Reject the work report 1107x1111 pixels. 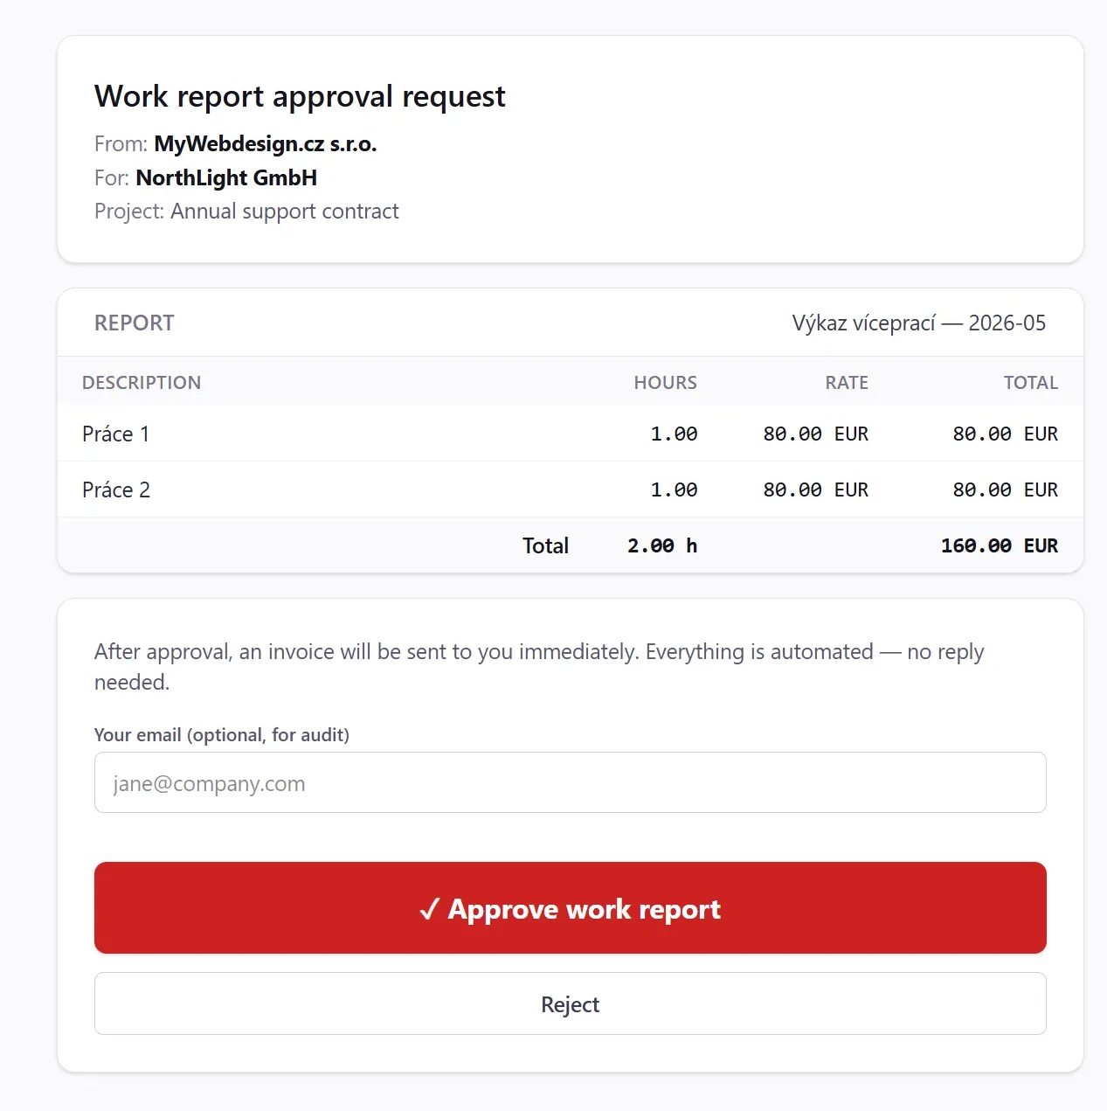tap(570, 1003)
